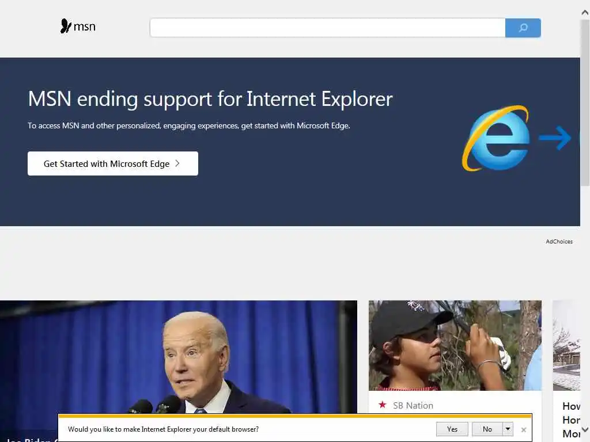590x442 pixels.
Task: Click the 'To access MSN' description text
Action: 189,125
